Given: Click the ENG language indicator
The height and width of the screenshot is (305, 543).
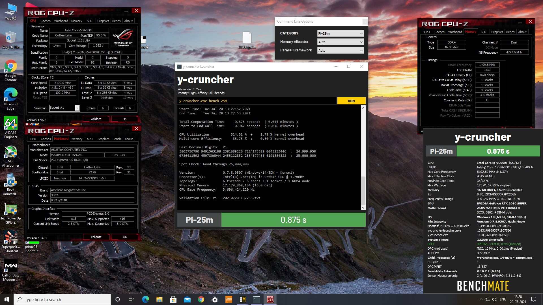Looking at the screenshot, I should pos(503,299).
